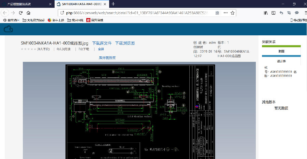Bookmark this page with the star icon
This screenshot has height=159, width=307.
(233, 13)
